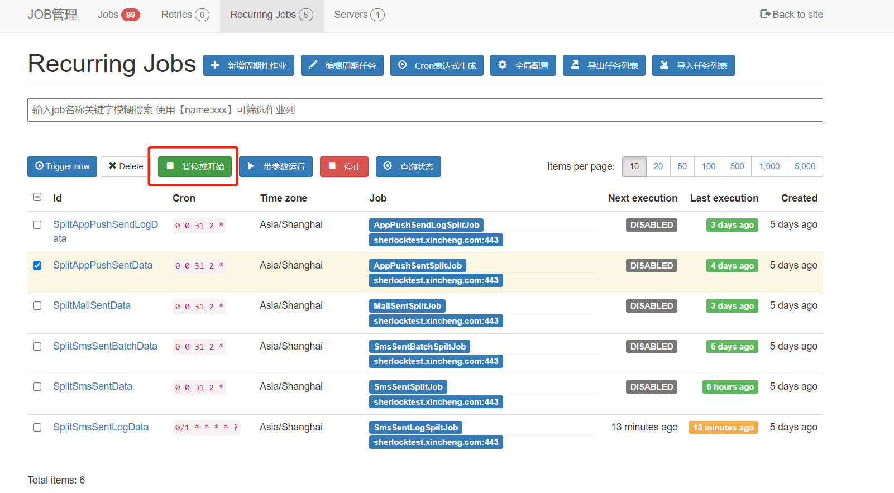Set items per page to 500
894x493 pixels.
click(737, 166)
